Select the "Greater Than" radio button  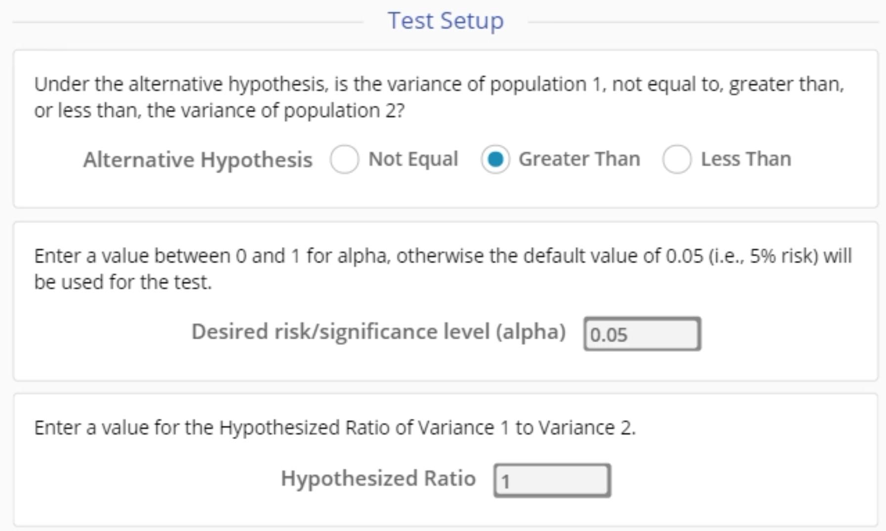pos(495,159)
